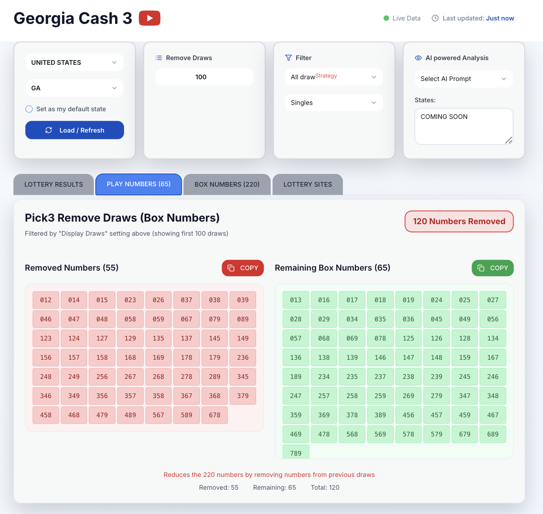Viewport: 543px width, 514px height.
Task: Click the Load / Refresh button
Action: pyautogui.click(x=75, y=130)
